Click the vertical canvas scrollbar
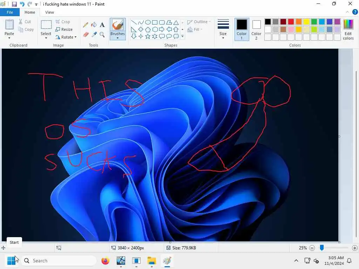The image size is (359, 269). tap(356, 153)
